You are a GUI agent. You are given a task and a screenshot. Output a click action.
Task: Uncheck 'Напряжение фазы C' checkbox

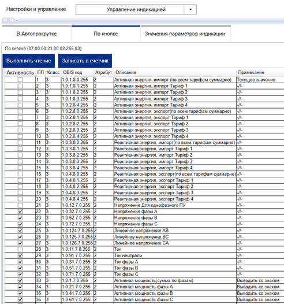click(20, 224)
